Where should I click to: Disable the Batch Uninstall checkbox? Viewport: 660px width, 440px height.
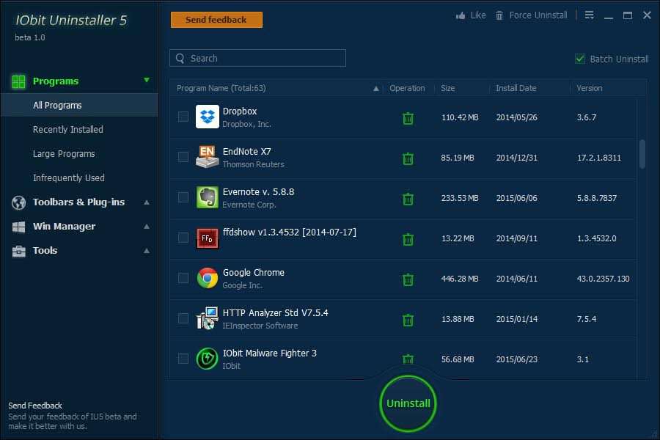click(580, 59)
